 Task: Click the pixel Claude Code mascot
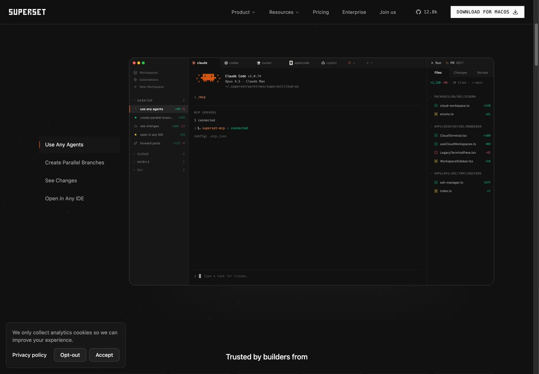[x=208, y=78]
